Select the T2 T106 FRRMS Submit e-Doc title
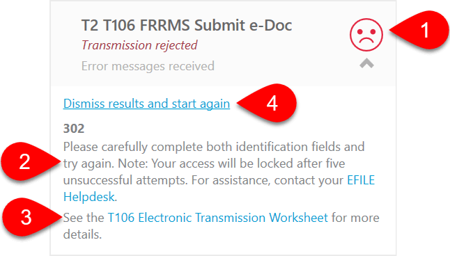450x256 pixels. [x=187, y=25]
